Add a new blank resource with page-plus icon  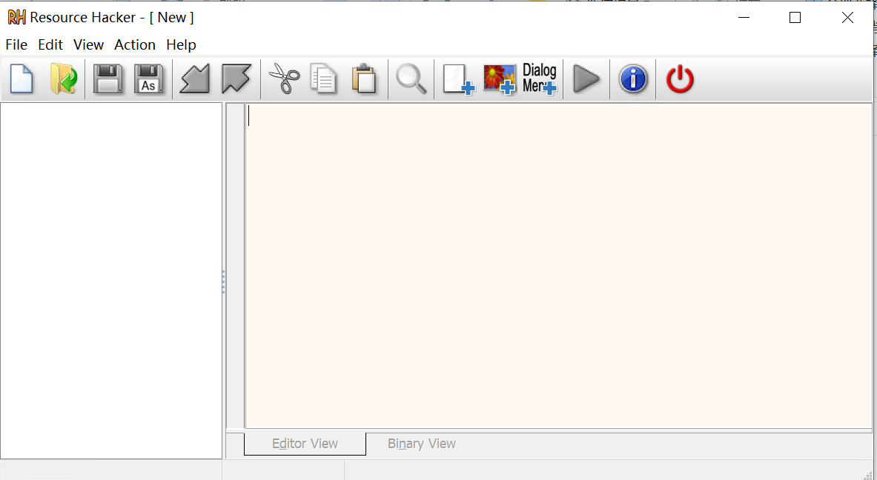(x=459, y=79)
